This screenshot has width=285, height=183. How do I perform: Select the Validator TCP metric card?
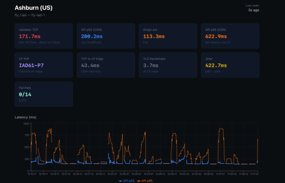43,36
